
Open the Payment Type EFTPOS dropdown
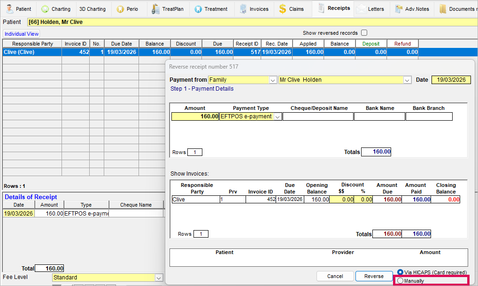click(x=278, y=116)
